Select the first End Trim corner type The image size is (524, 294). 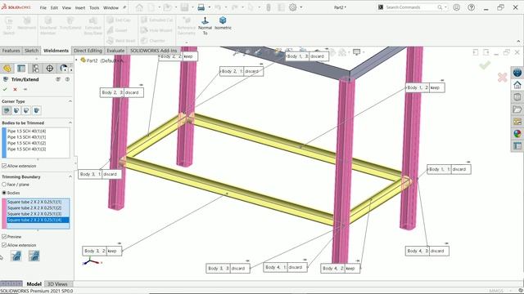(7, 110)
